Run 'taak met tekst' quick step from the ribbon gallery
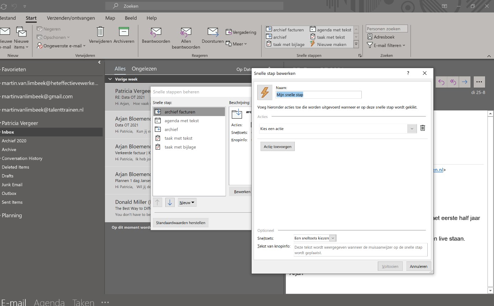494x306 pixels. (328, 37)
